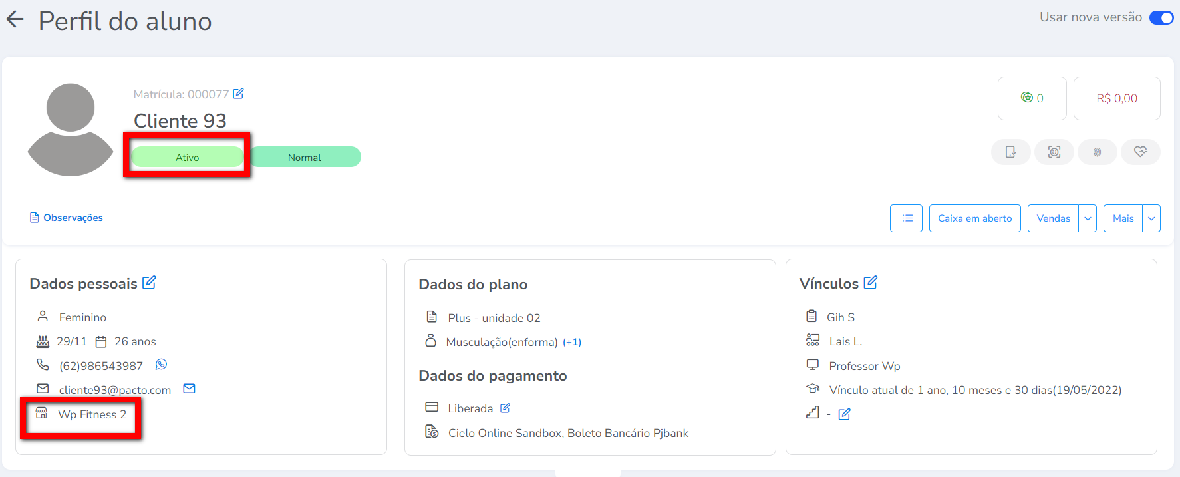Click the Caixa em aberto button
The image size is (1180, 477).
pyautogui.click(x=974, y=218)
